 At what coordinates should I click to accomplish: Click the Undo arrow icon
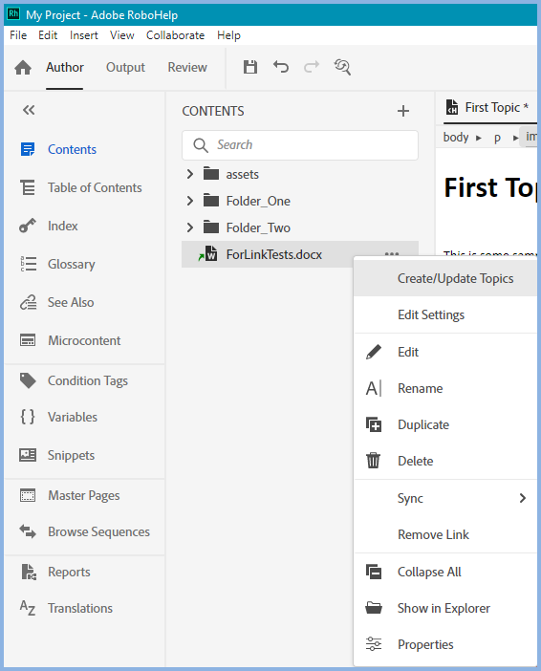(x=281, y=67)
